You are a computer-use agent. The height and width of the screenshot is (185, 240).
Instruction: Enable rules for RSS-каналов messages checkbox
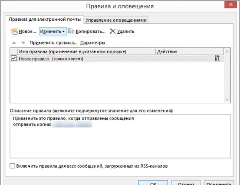12,166
